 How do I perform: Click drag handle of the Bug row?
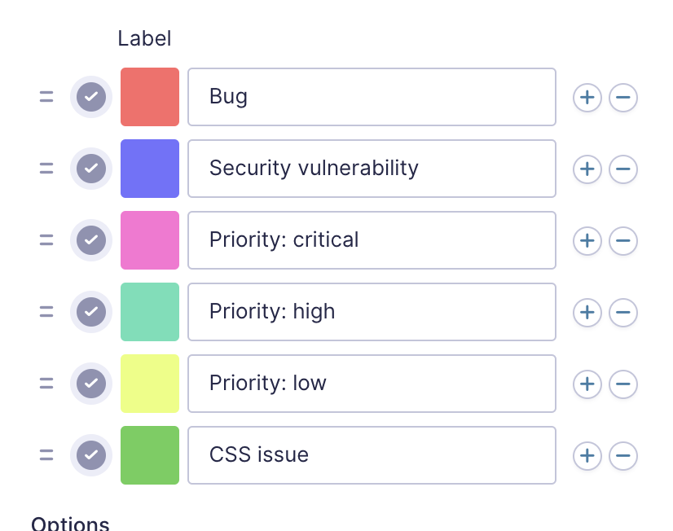pos(46,97)
